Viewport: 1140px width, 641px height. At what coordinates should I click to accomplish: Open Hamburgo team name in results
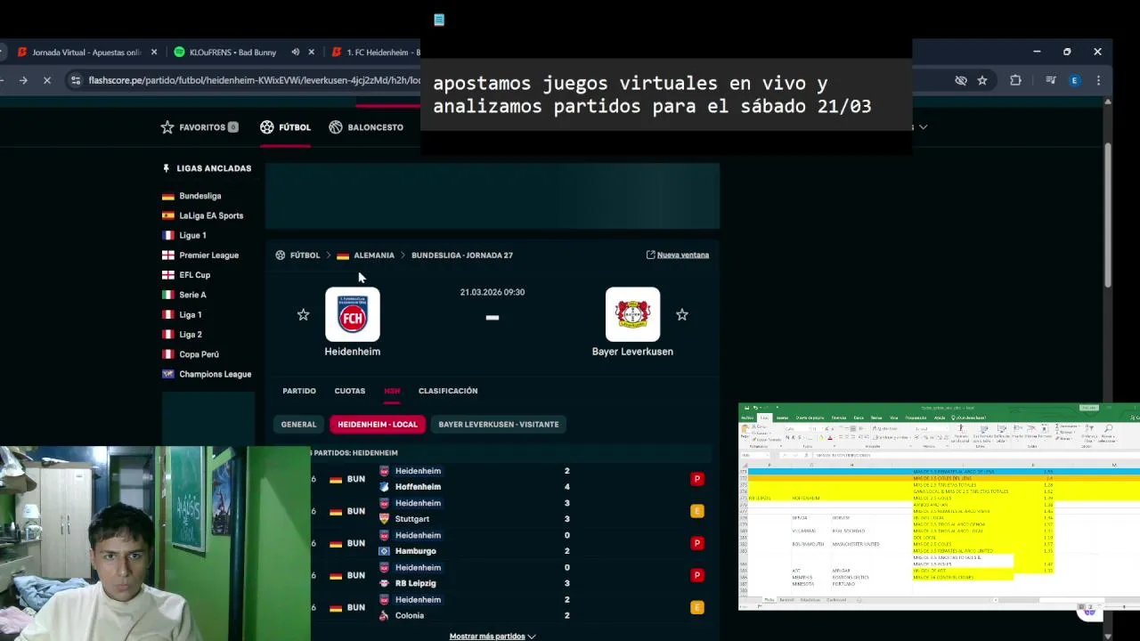[415, 551]
